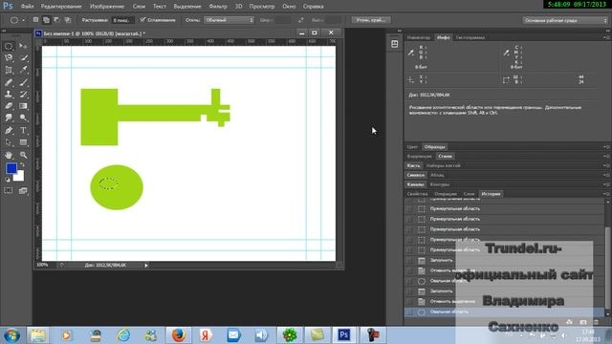Select the Hand tool
This screenshot has width=612, height=344.
[x=9, y=155]
